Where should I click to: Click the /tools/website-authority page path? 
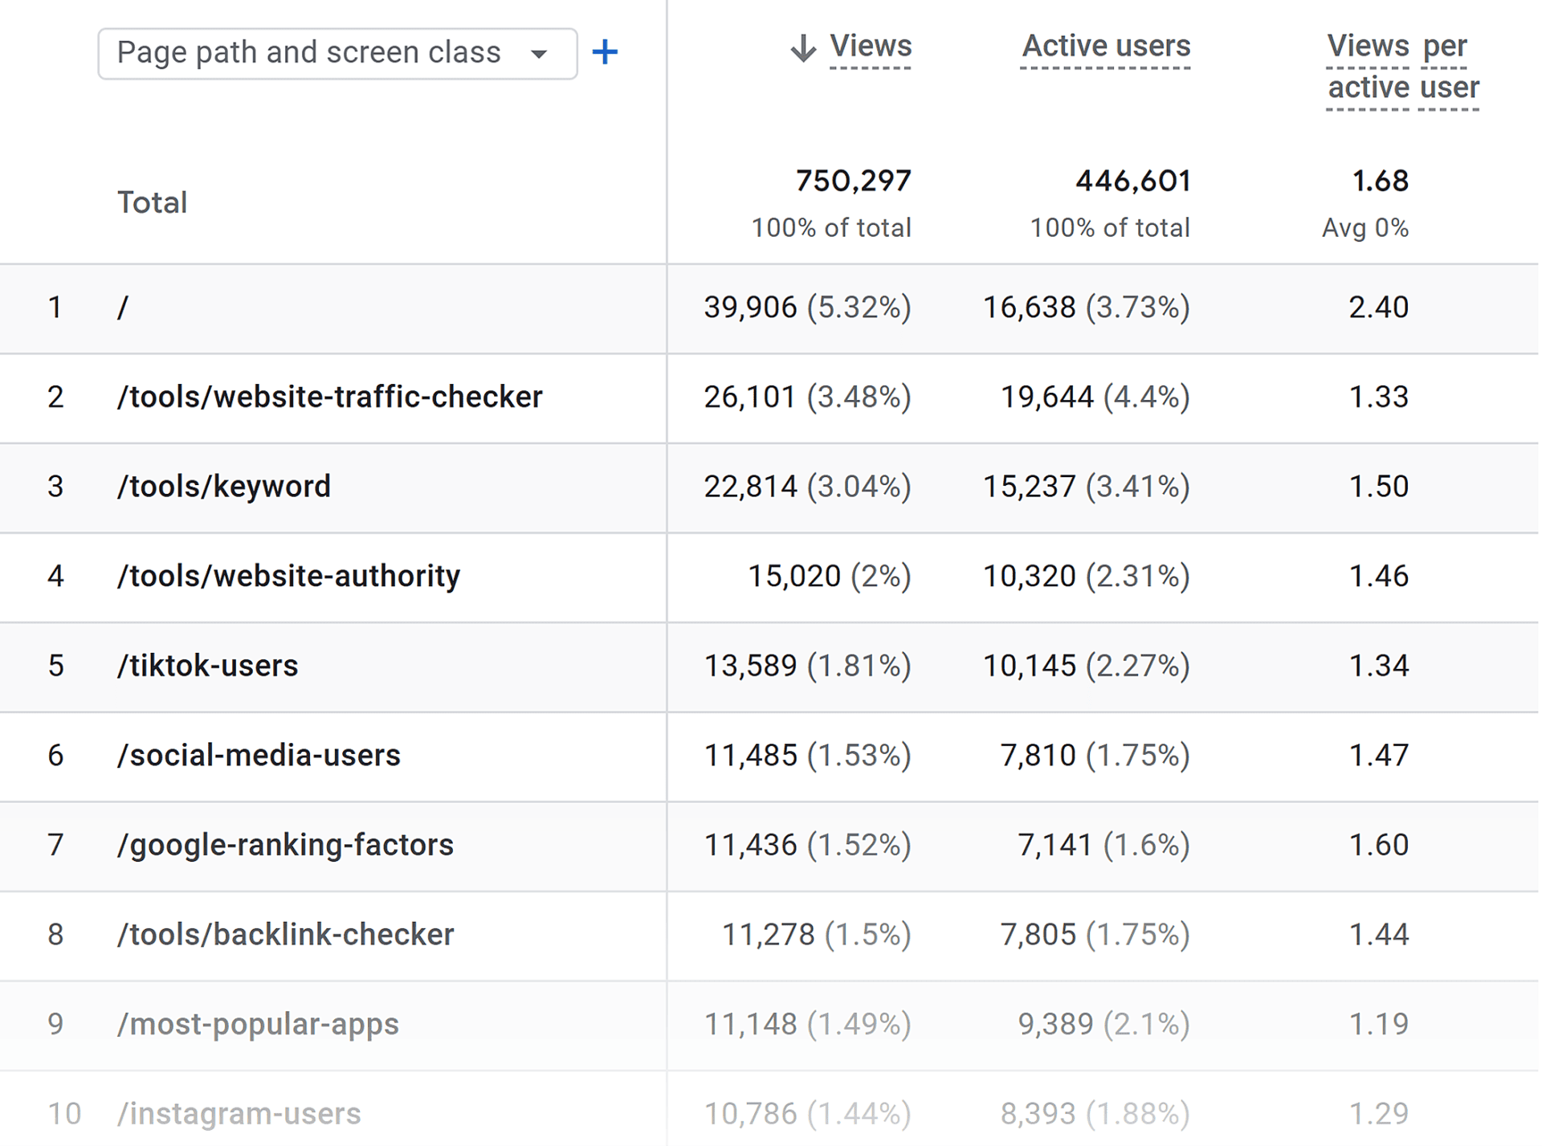[x=288, y=576]
